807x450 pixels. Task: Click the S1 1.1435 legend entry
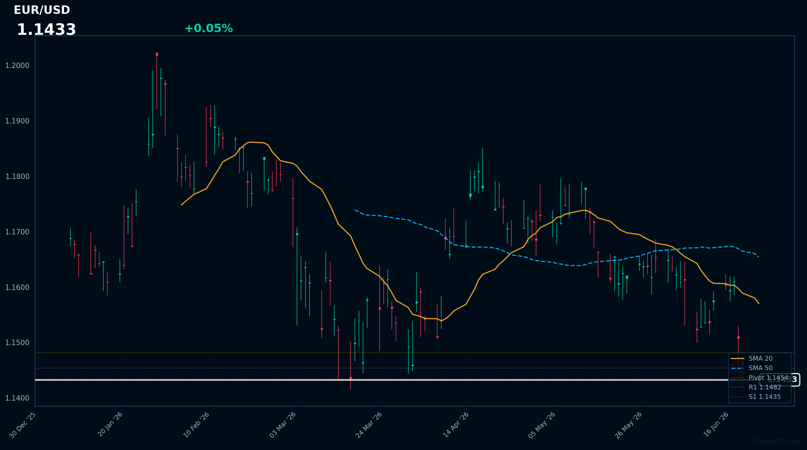[756, 397]
